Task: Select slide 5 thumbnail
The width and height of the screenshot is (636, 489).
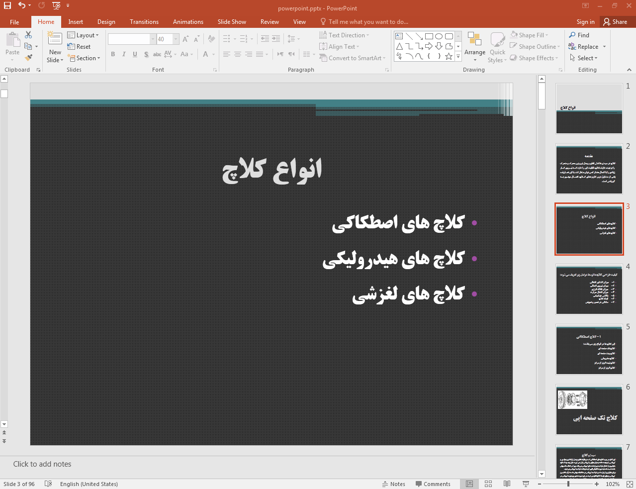Action: (x=589, y=350)
